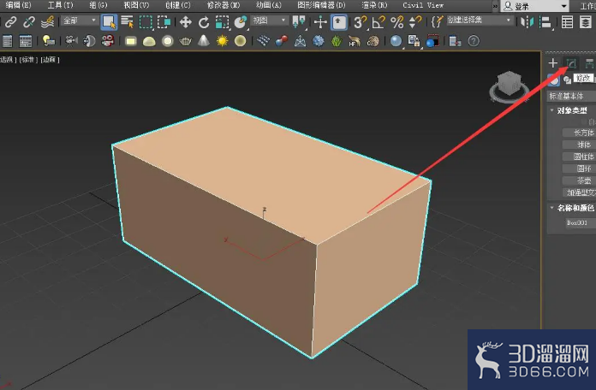The height and width of the screenshot is (390, 596).
Task: Click the ViewCube in the viewport
Action: 510,87
